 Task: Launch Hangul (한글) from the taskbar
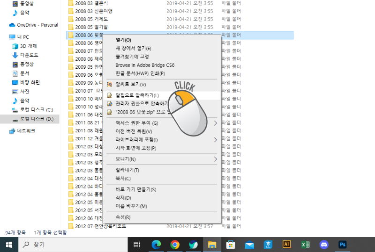click(268, 245)
